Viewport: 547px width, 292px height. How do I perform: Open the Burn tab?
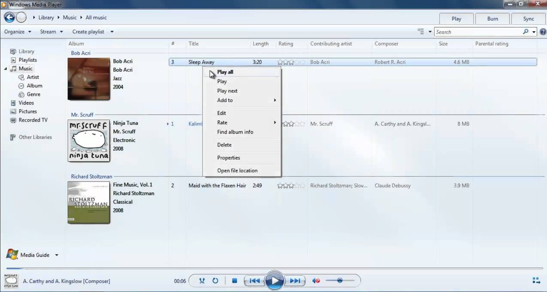pyautogui.click(x=492, y=18)
